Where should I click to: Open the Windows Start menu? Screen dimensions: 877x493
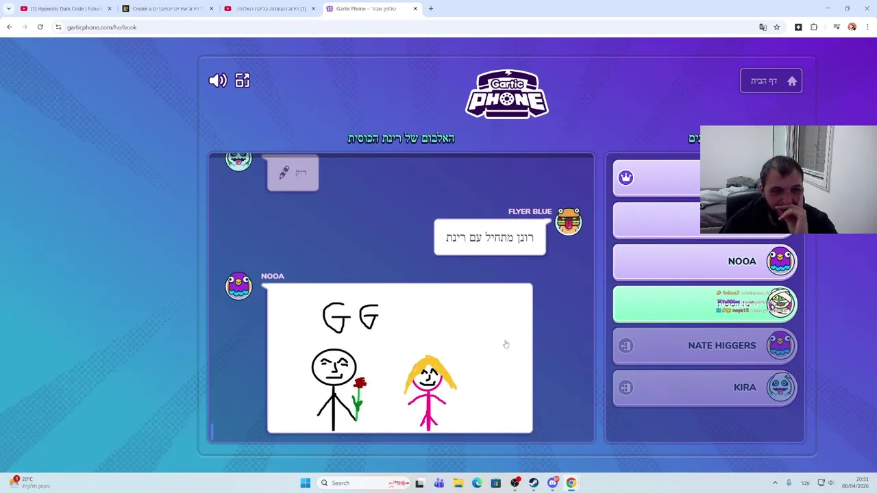tap(306, 483)
